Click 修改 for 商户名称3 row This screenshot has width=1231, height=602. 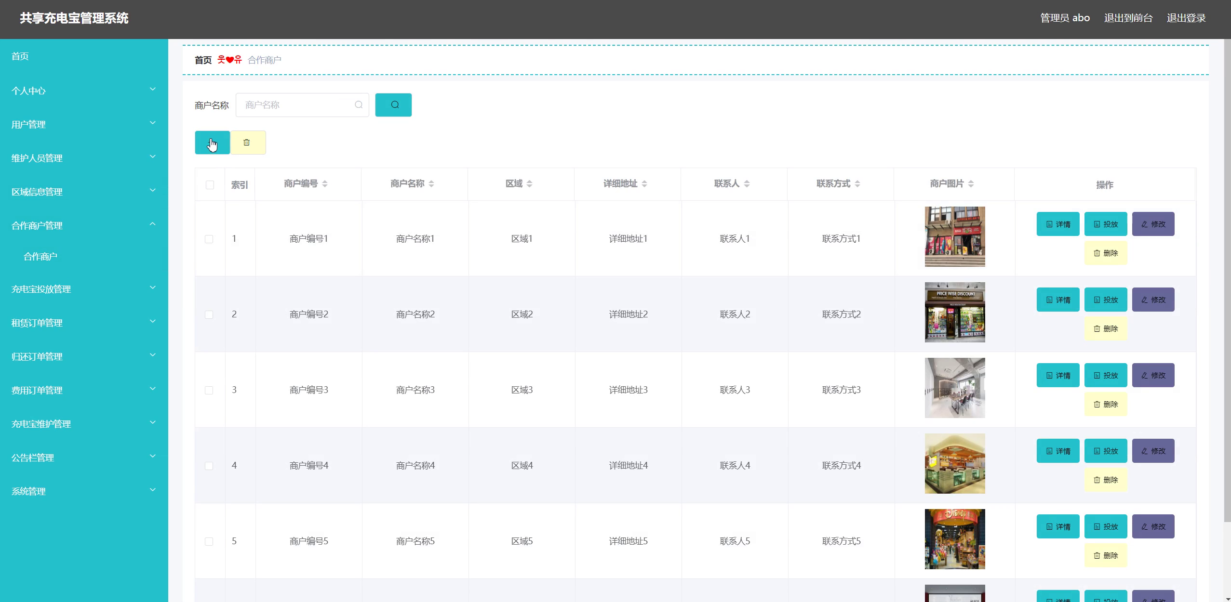(1153, 375)
